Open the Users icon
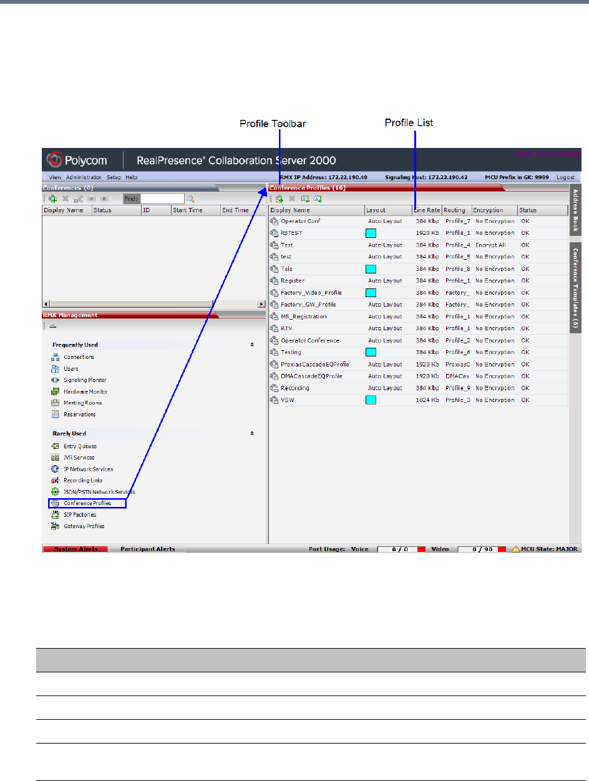Viewport: 589px width, 781px height. point(55,368)
